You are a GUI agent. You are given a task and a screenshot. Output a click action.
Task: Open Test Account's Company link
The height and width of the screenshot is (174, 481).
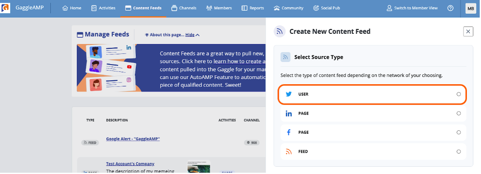pos(130,164)
